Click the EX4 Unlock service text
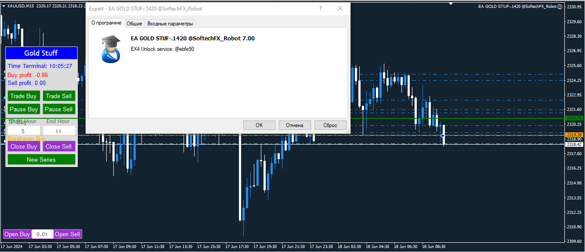 coord(162,49)
